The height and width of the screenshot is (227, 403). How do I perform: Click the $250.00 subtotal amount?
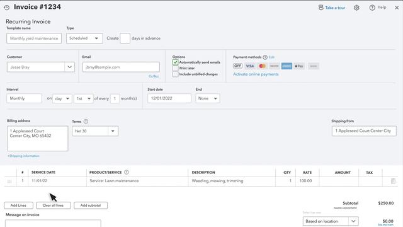pos(386,203)
